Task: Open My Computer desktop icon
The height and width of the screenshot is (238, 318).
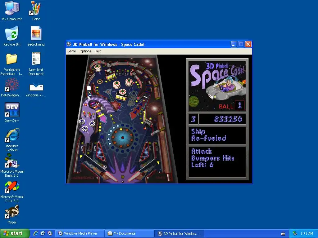Action: (x=12, y=11)
